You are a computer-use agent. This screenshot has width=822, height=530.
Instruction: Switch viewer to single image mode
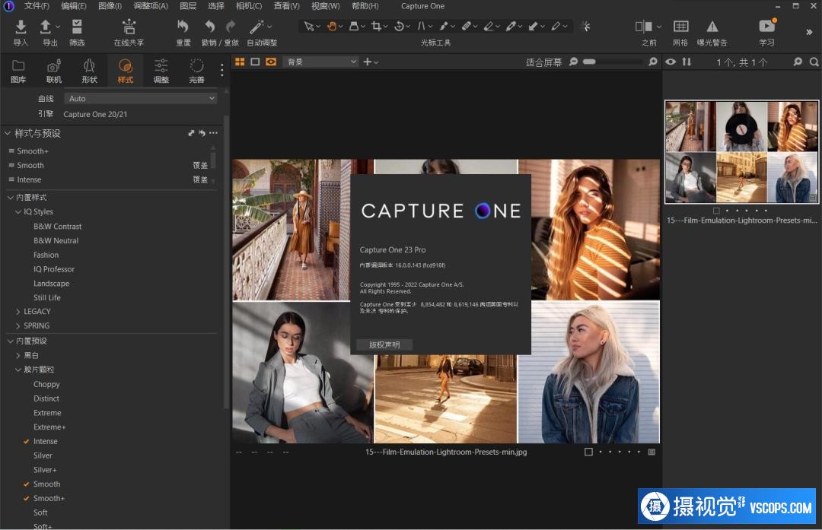point(255,62)
